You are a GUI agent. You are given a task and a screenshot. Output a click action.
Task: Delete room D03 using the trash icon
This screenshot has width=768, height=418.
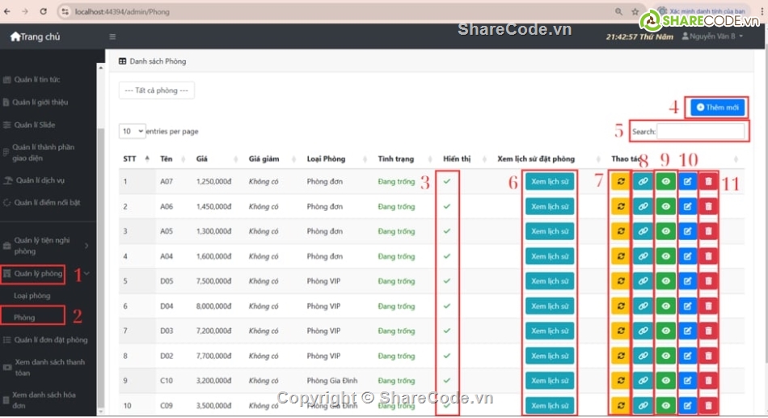coord(708,331)
